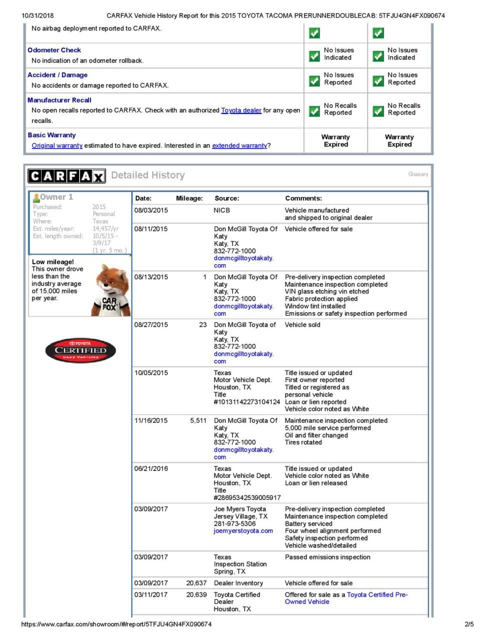Open donmcgilltoyotakaty.com link in 08/13/2015 row

coord(244,310)
